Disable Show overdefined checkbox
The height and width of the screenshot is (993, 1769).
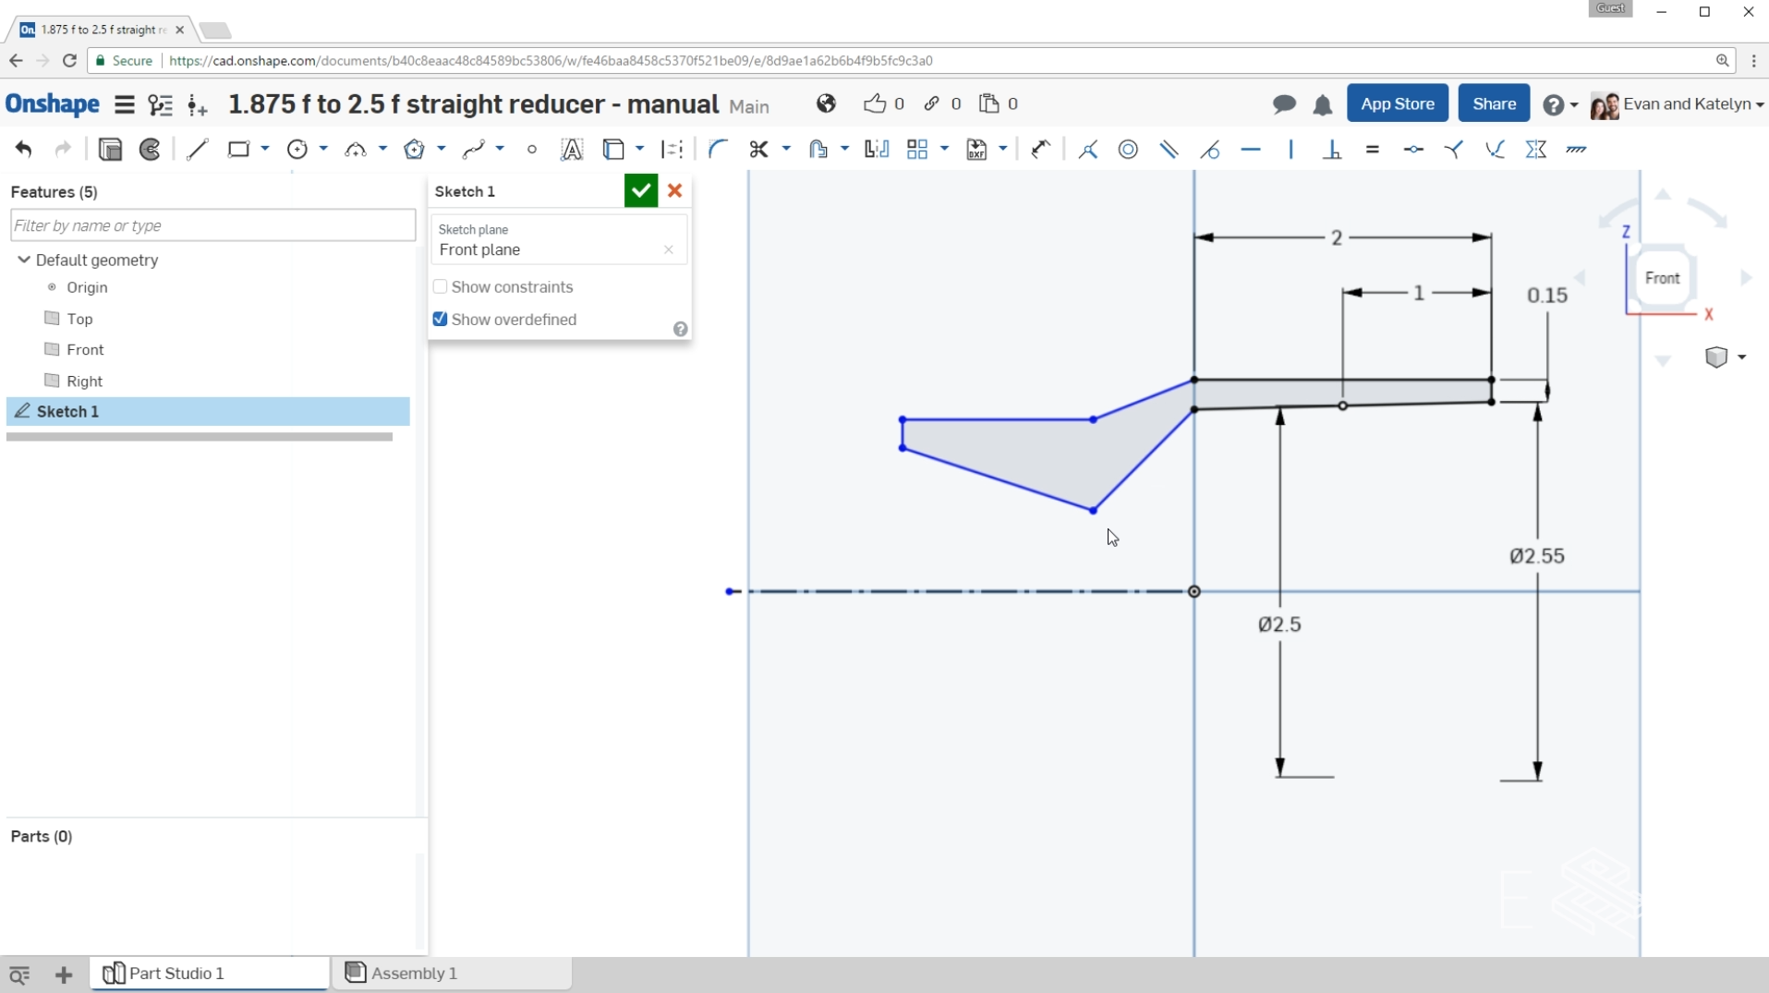click(x=441, y=320)
